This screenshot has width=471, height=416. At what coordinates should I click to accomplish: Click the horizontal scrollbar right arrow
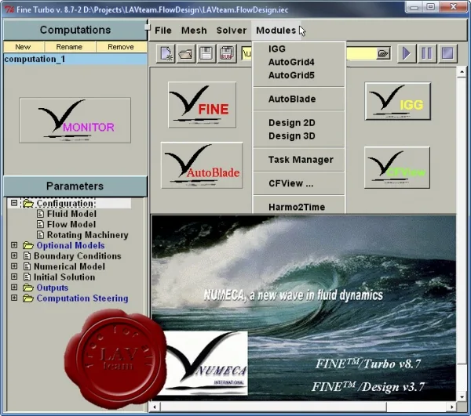[452, 407]
